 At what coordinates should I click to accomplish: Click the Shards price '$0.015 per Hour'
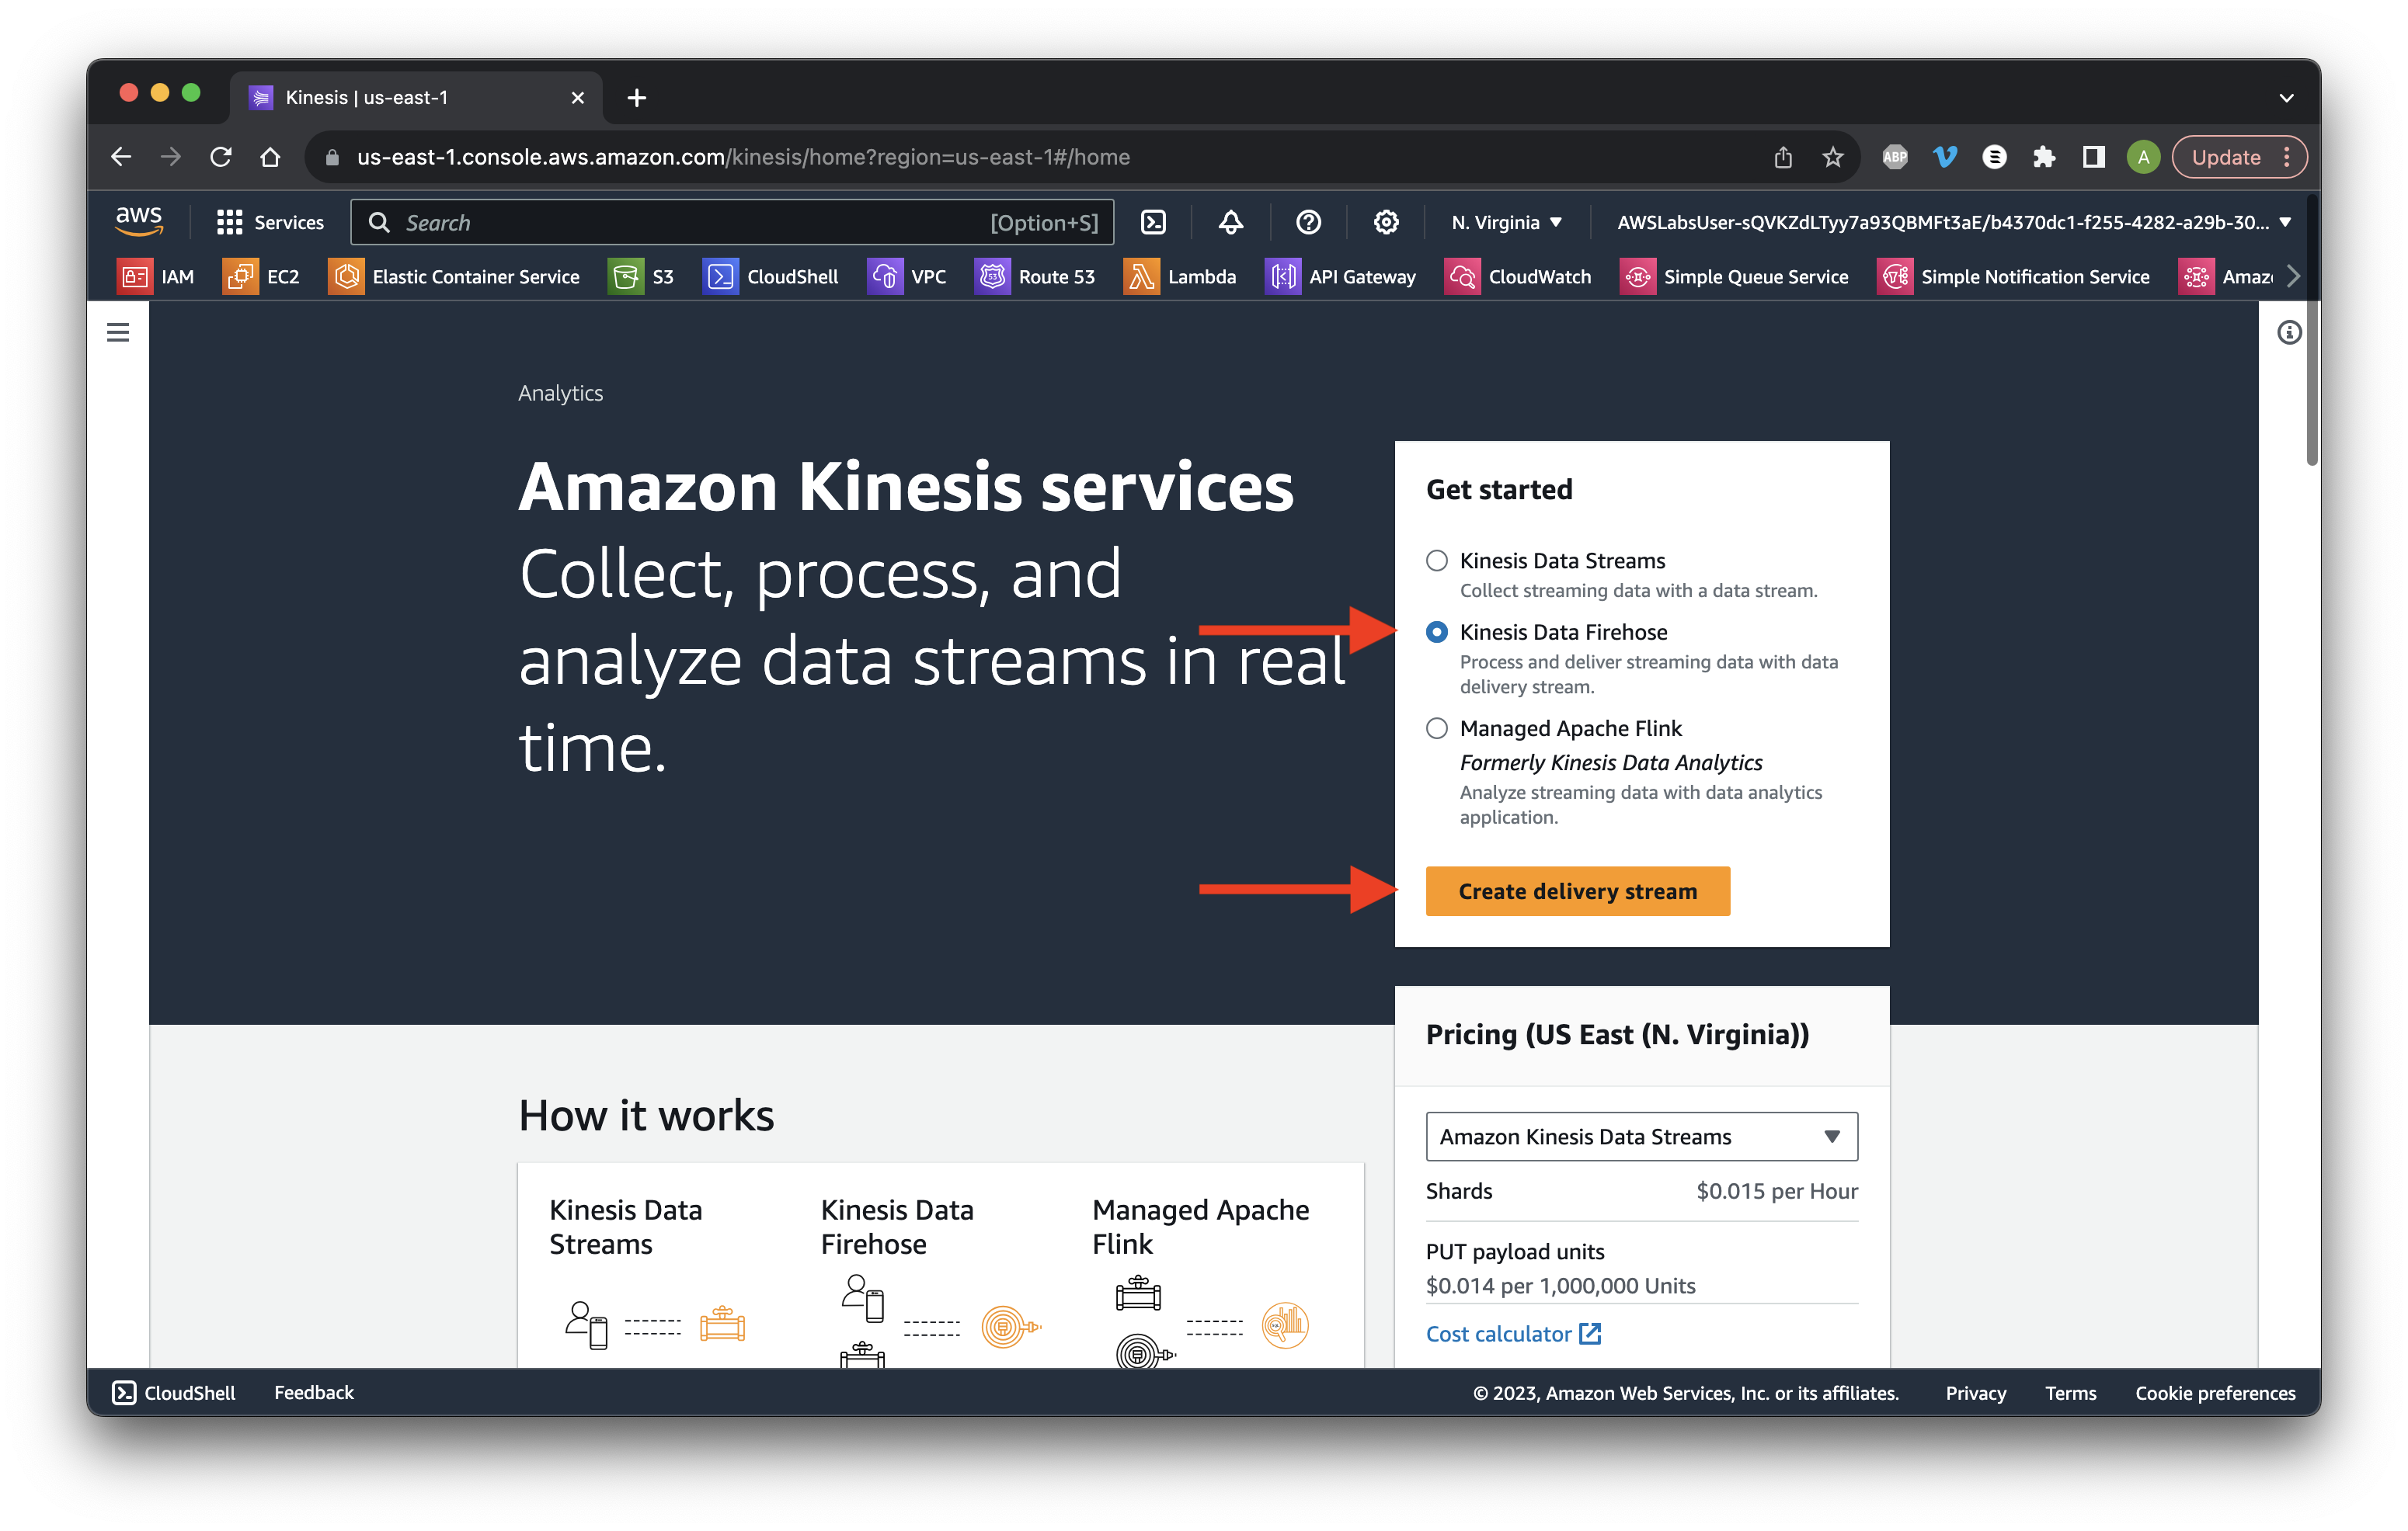tap(1776, 1190)
